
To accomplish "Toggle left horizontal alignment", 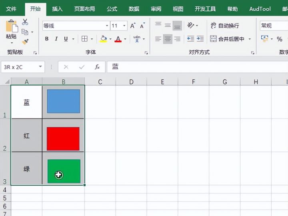I will click(158, 39).
